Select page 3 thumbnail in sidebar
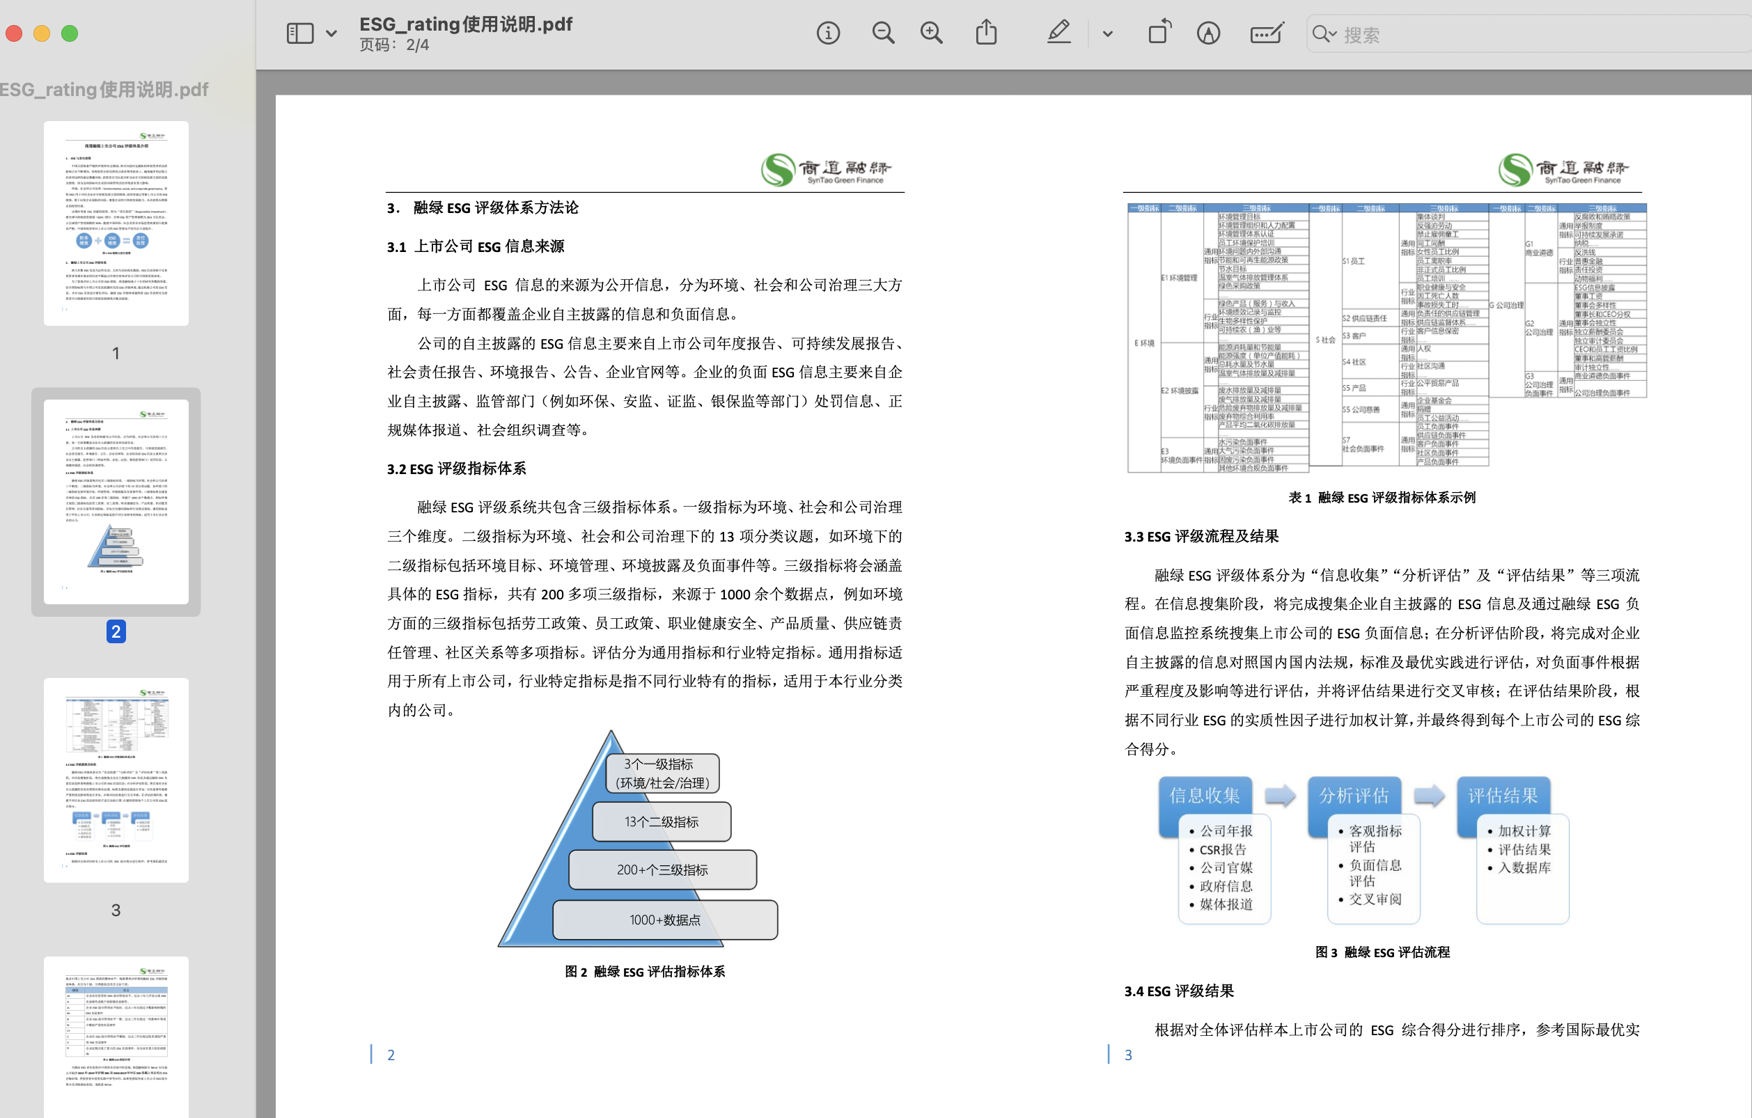The image size is (1752, 1118). 116,780
